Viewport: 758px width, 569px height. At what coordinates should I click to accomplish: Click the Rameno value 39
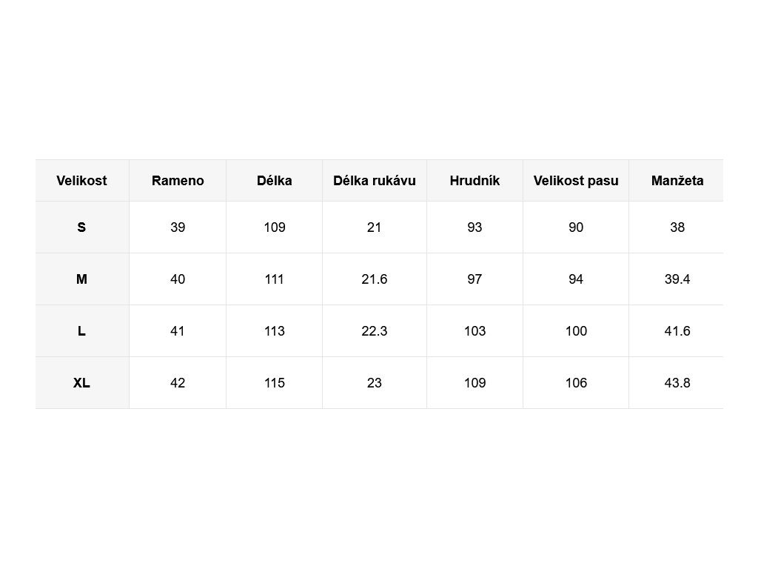(178, 227)
